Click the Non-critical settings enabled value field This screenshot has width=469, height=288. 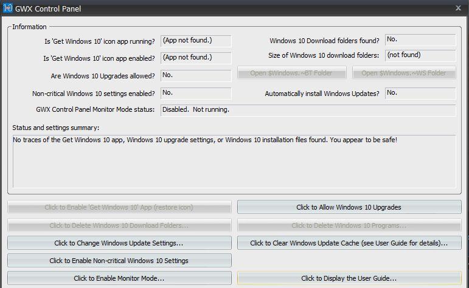(x=196, y=93)
